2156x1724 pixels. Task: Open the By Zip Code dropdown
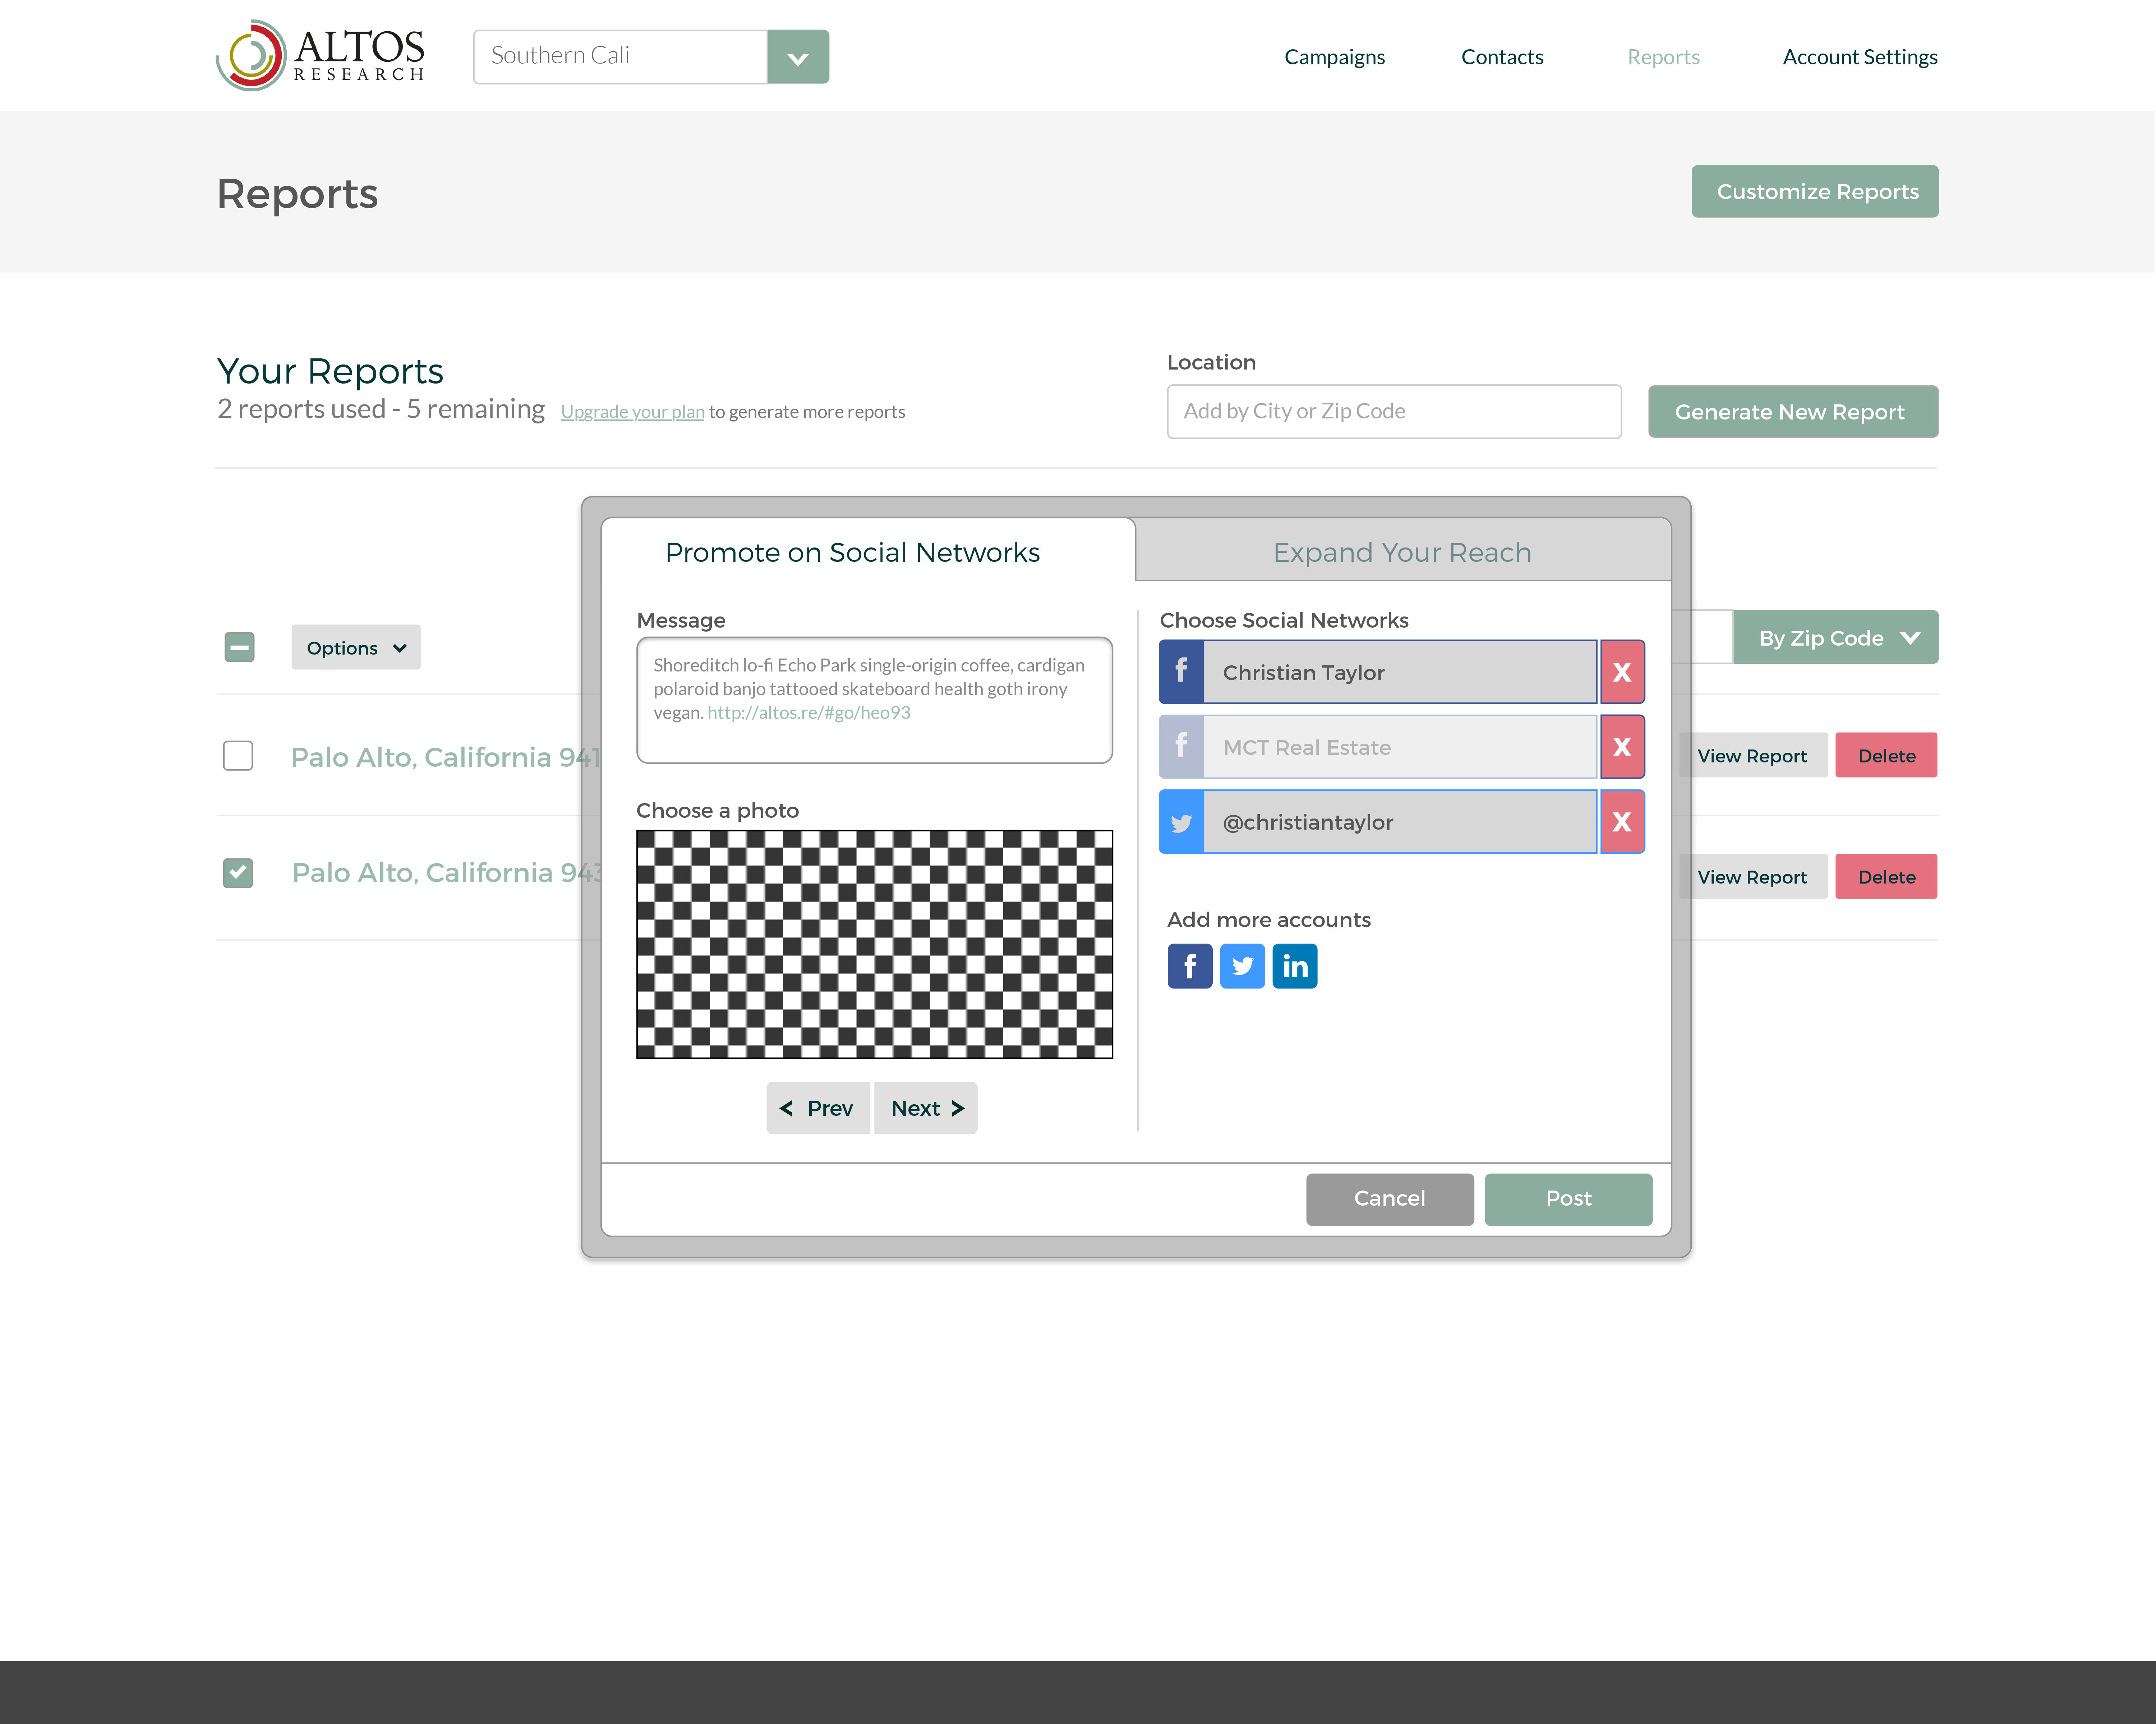1835,637
